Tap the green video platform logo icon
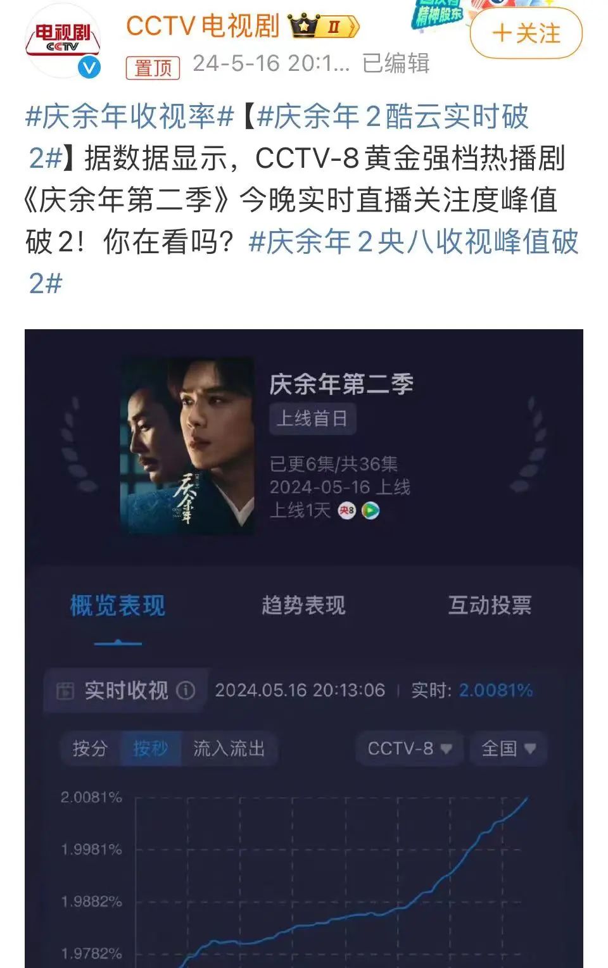This screenshot has height=968, width=608. click(370, 510)
